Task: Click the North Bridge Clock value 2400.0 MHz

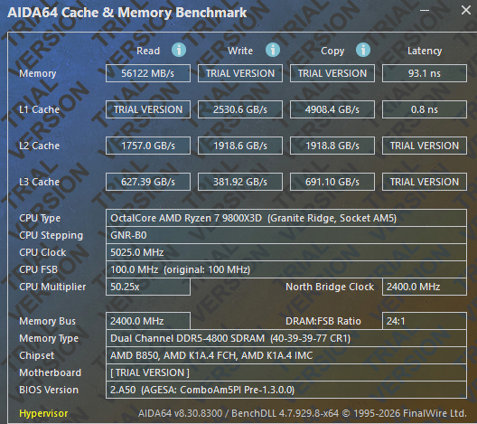Action: coord(425,287)
